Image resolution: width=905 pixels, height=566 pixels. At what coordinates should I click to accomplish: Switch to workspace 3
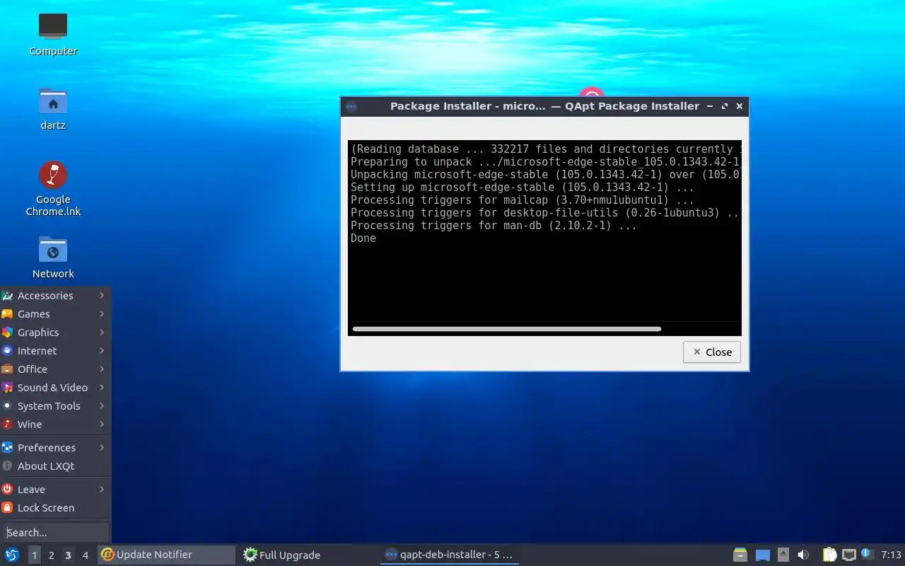(x=69, y=555)
